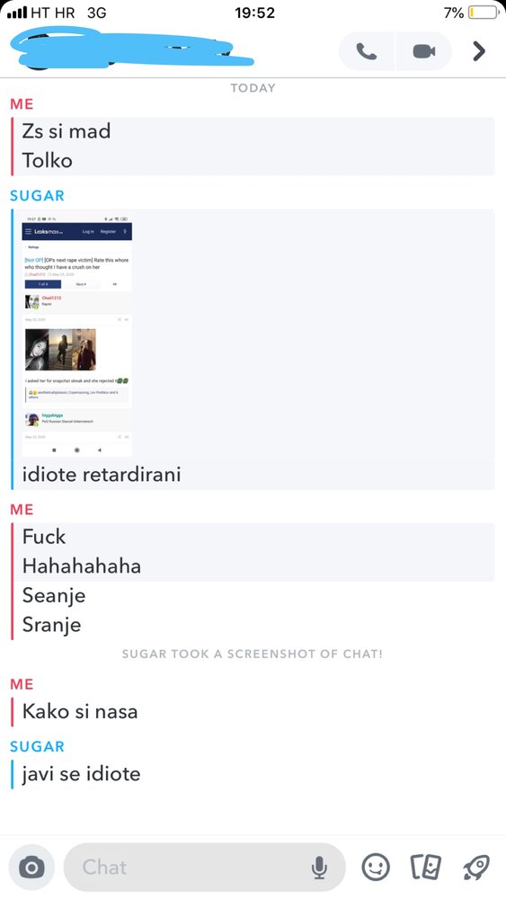Screen dimensions: 506x899
Task: Tap the 'Hahahahaha' message
Action: 82,565
